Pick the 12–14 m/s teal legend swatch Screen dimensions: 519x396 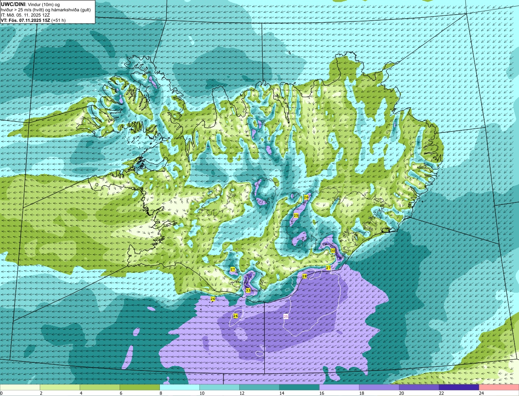(259, 387)
